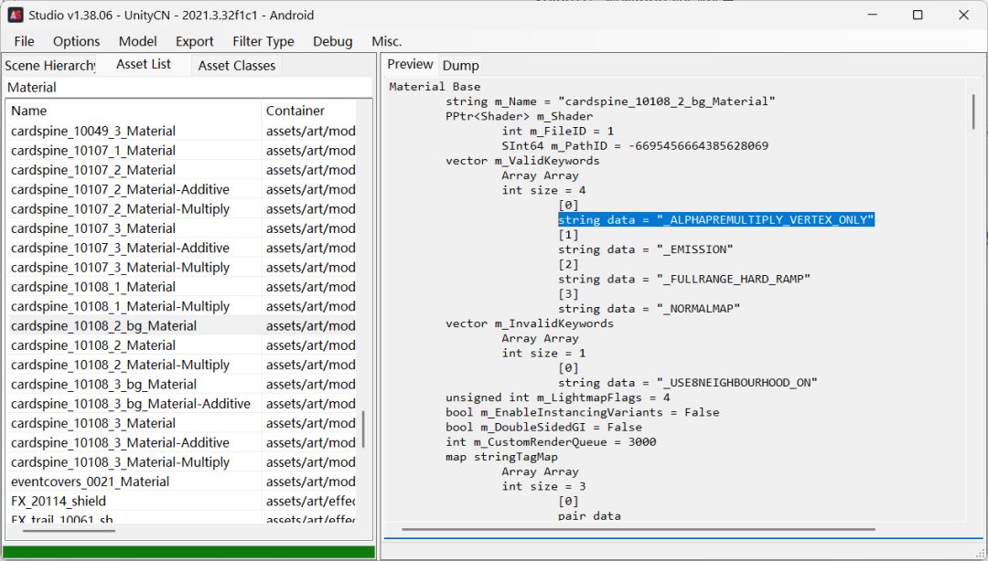Select cardspine_10108_2_Material row
This screenshot has height=561, width=988.
(181, 345)
